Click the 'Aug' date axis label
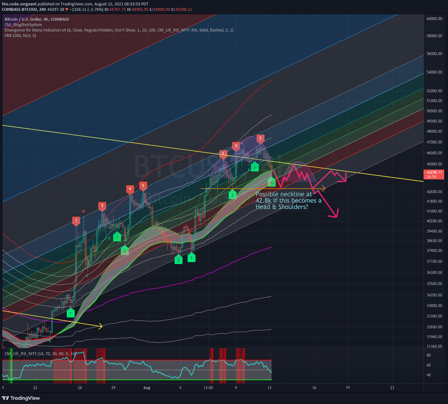 click(147, 387)
